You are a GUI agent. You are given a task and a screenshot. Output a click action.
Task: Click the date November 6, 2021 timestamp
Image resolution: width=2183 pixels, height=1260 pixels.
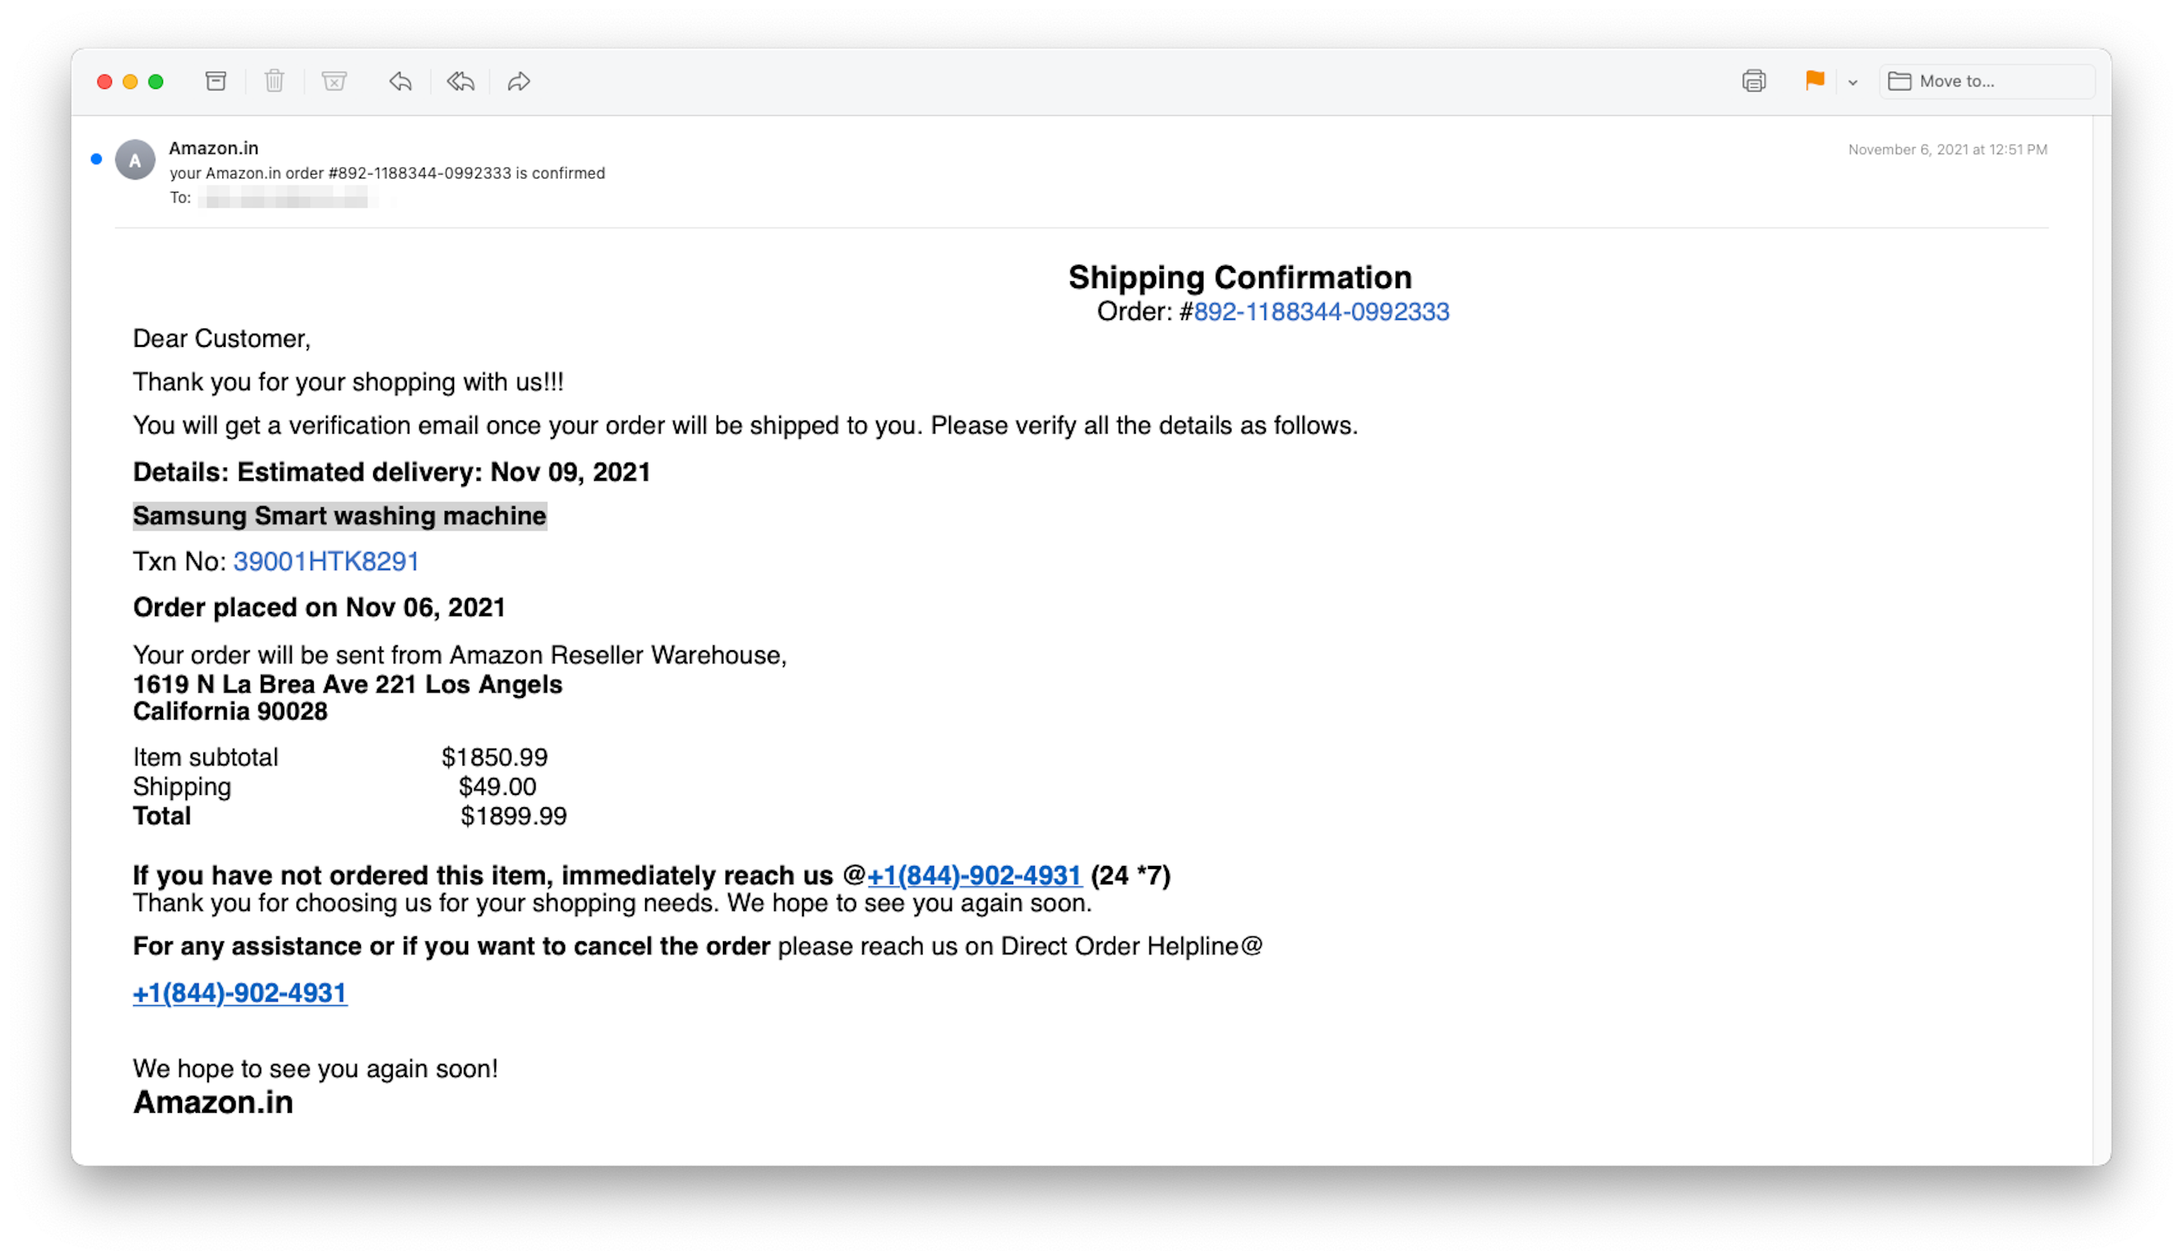tap(1947, 150)
